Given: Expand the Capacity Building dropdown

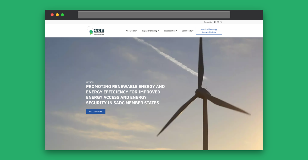Looking at the screenshot, I should [150, 31].
